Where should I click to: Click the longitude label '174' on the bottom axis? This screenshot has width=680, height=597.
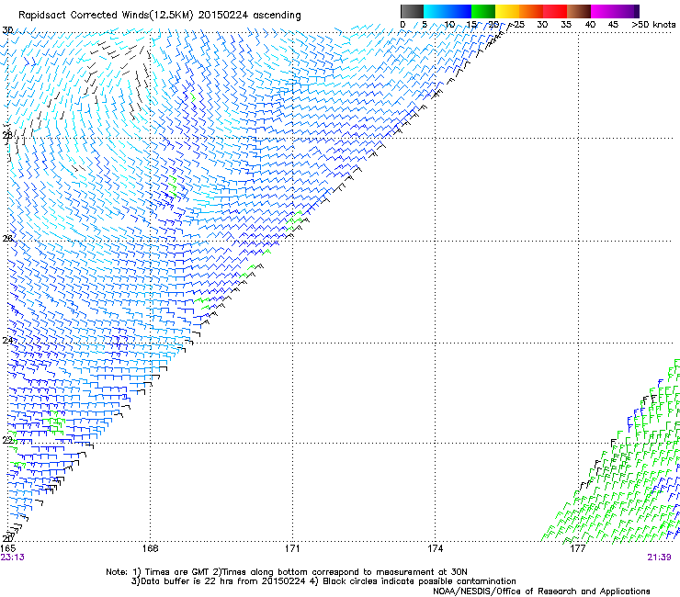435,548
